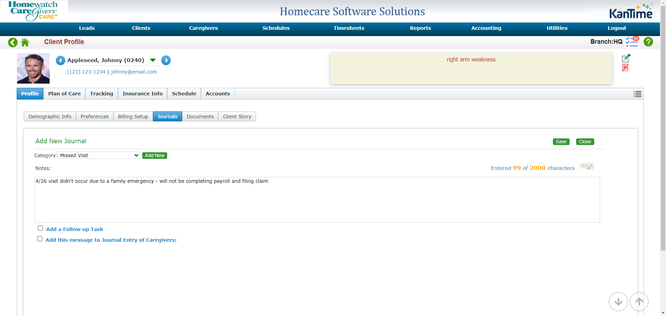Edit the client alert note icon
The image size is (666, 316).
coord(626,58)
